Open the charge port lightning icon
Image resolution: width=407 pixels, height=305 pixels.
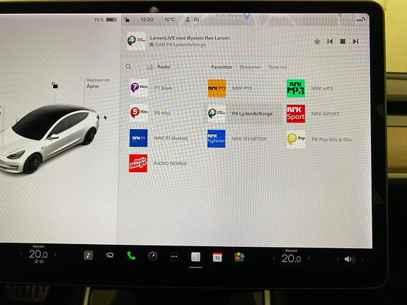(105, 117)
